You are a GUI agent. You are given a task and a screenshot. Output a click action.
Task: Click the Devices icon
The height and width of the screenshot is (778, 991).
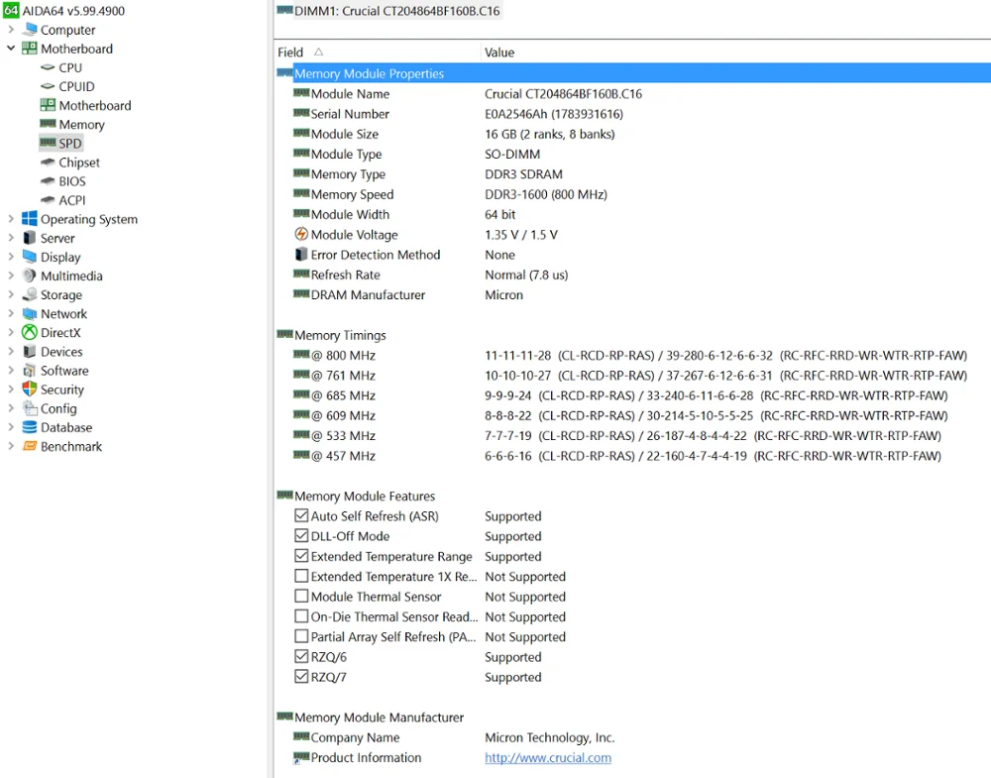[x=29, y=352]
